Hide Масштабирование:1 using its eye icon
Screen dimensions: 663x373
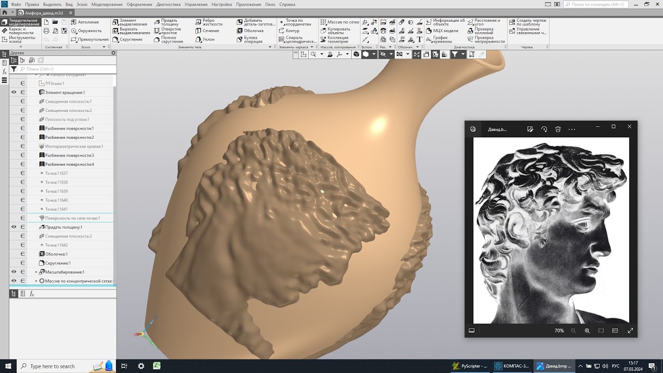[14, 272]
